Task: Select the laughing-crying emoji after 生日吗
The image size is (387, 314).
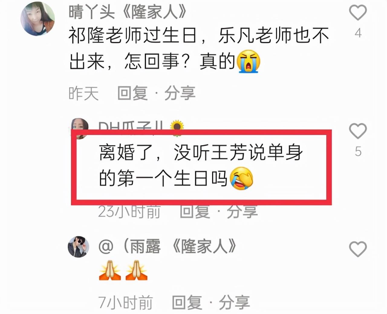Action: pos(242,178)
